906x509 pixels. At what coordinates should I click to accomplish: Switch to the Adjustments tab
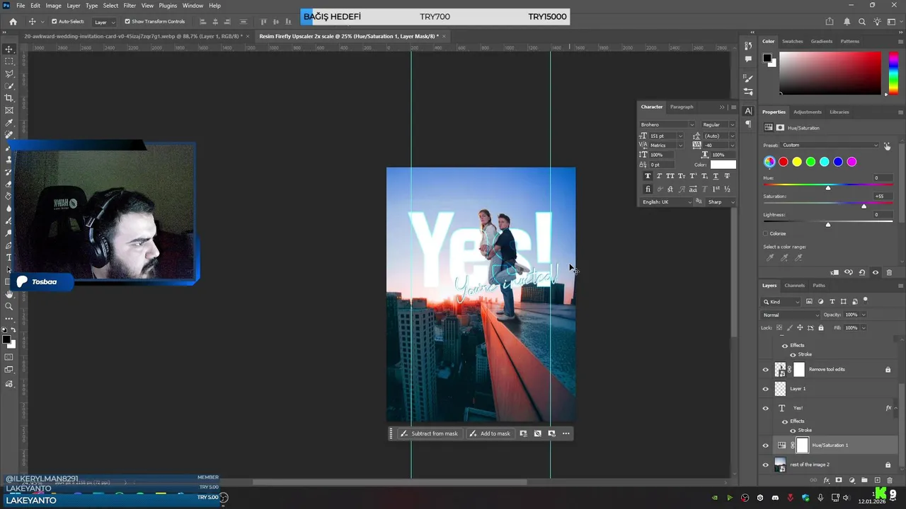tap(808, 112)
